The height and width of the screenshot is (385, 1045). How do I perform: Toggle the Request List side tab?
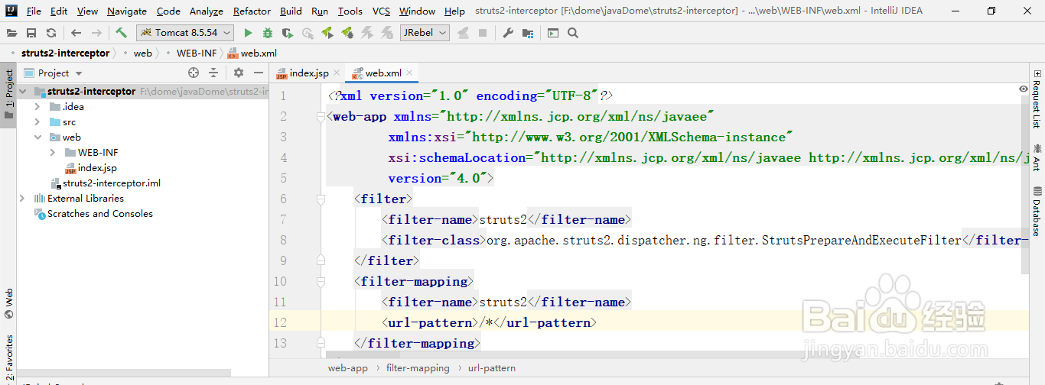(1037, 99)
